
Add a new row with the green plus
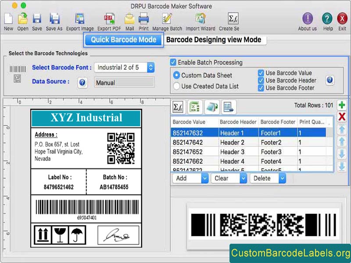click(343, 105)
